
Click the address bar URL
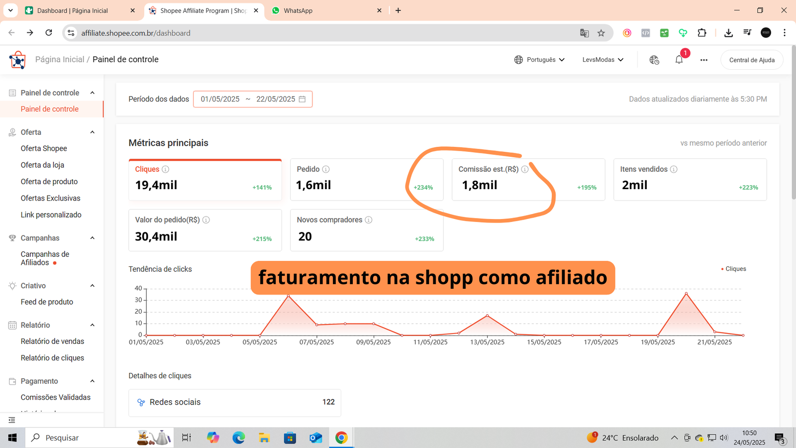pos(136,33)
